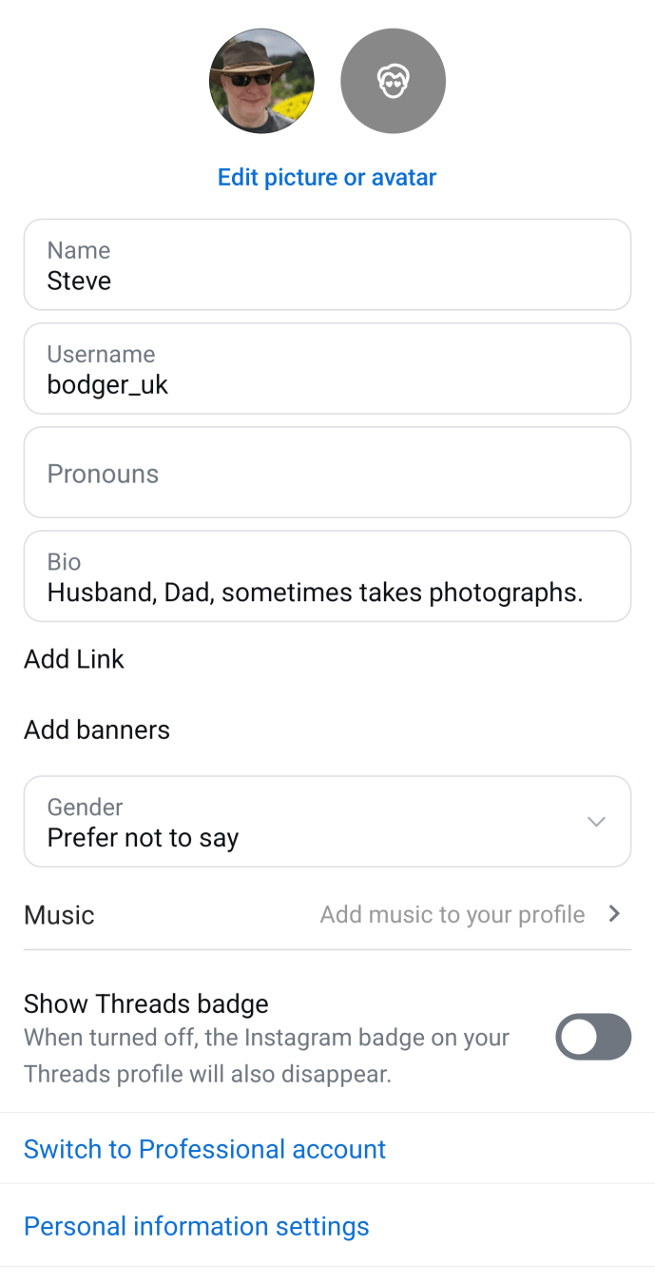Edit the Username field bodger_uk
This screenshot has width=655, height=1284.
point(327,369)
